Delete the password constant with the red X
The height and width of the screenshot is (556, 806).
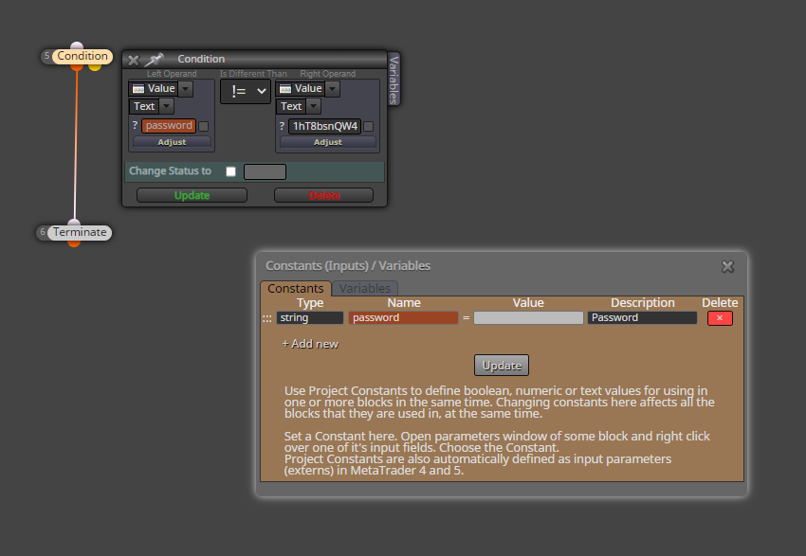(720, 318)
